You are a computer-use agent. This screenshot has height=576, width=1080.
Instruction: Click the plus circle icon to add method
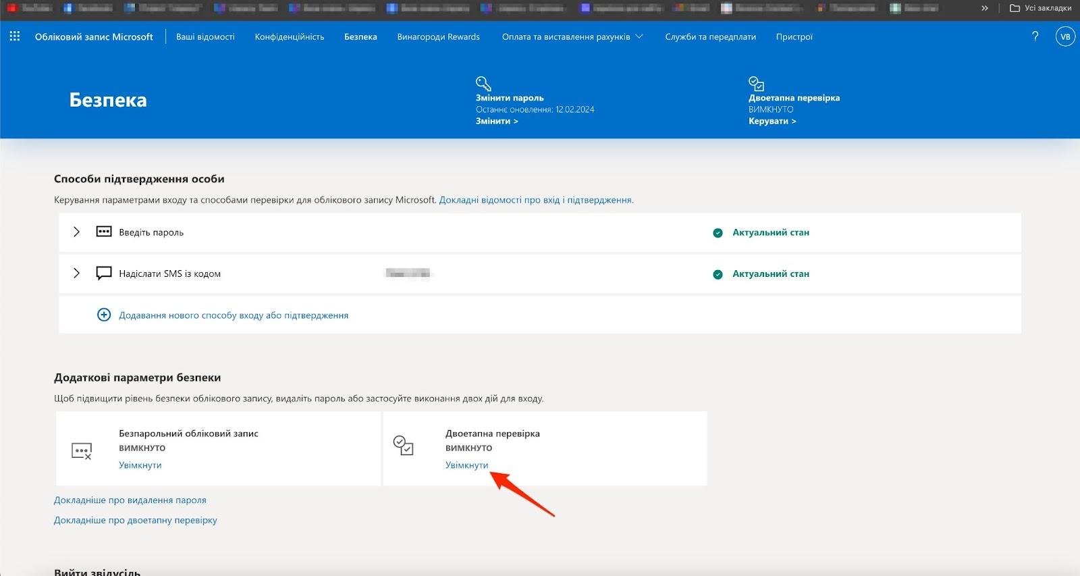click(x=104, y=315)
